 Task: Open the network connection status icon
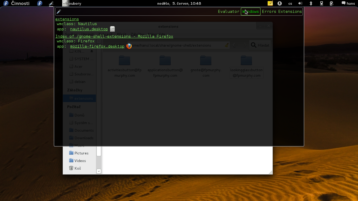pos(321,3)
